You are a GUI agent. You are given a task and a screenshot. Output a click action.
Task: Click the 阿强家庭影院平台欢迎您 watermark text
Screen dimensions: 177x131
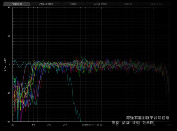(148, 118)
